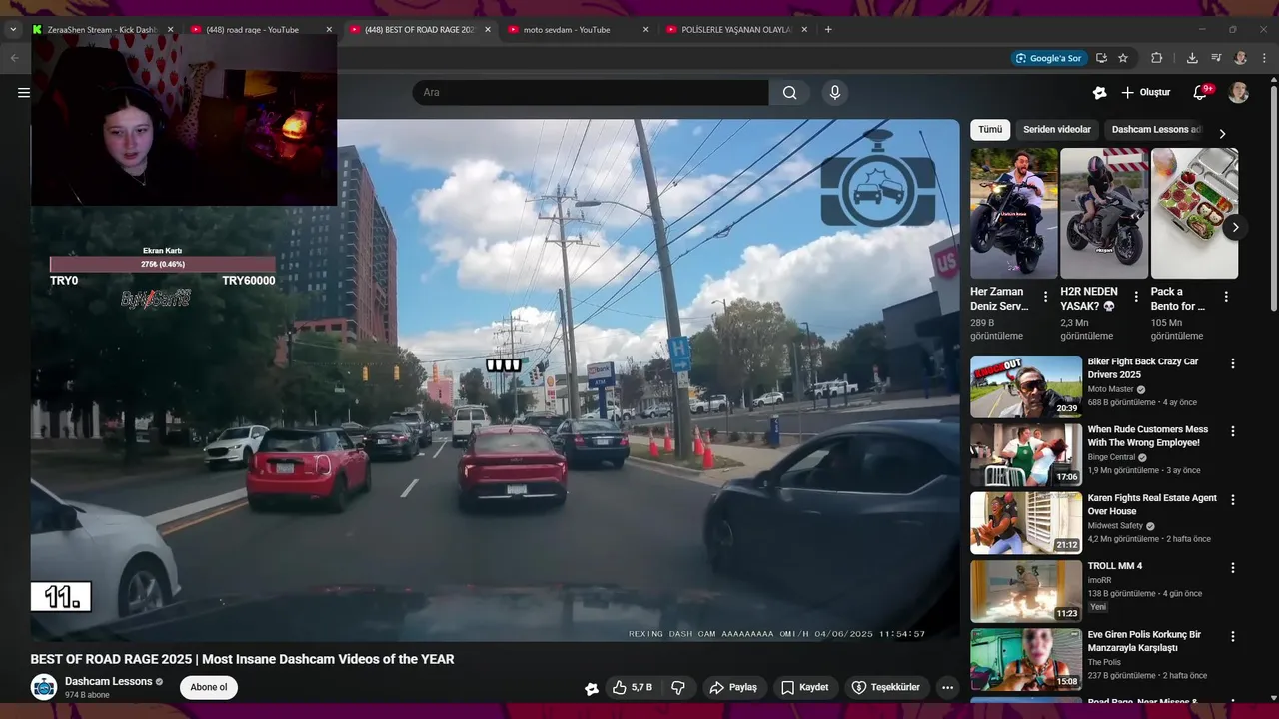This screenshot has width=1279, height=719.
Task: Open YouTube notifications bell
Action: click(1200, 93)
